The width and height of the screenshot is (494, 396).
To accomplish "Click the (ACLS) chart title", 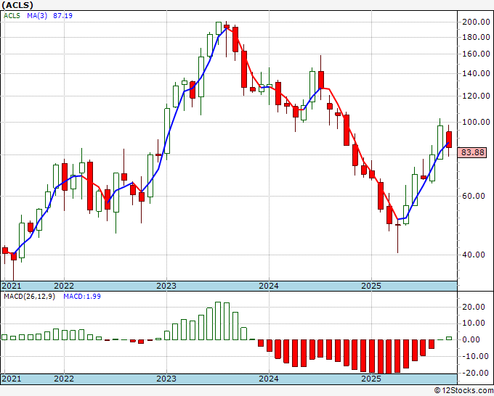I will (17, 5).
